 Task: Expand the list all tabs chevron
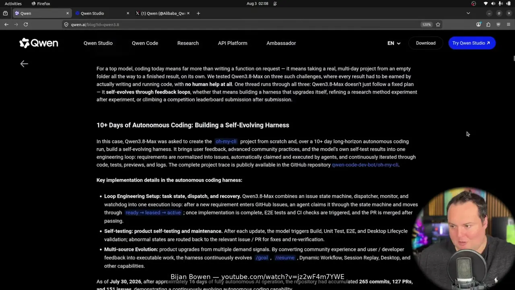tap(468, 13)
